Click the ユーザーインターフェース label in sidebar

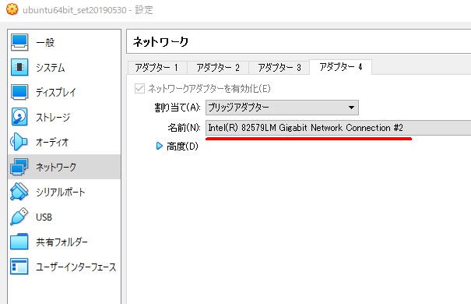point(76,267)
